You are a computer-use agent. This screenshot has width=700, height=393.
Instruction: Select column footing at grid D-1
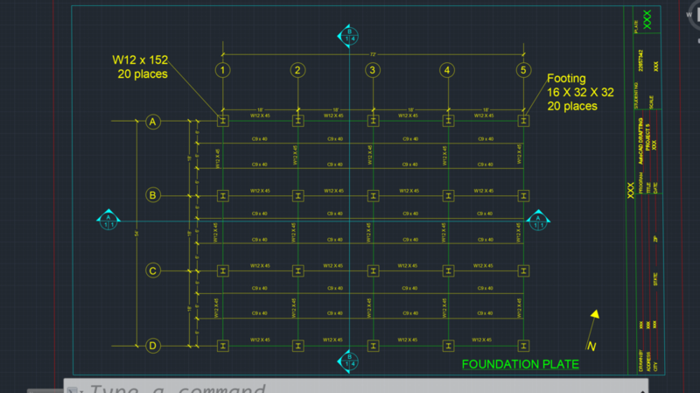[223, 346]
